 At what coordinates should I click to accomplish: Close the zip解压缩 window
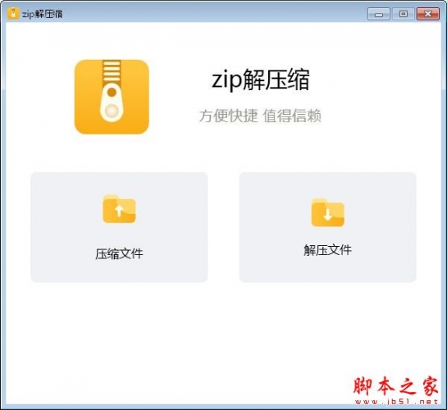(427, 14)
